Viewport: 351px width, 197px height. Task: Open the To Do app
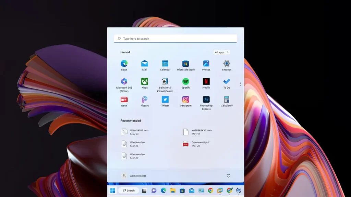227,82
